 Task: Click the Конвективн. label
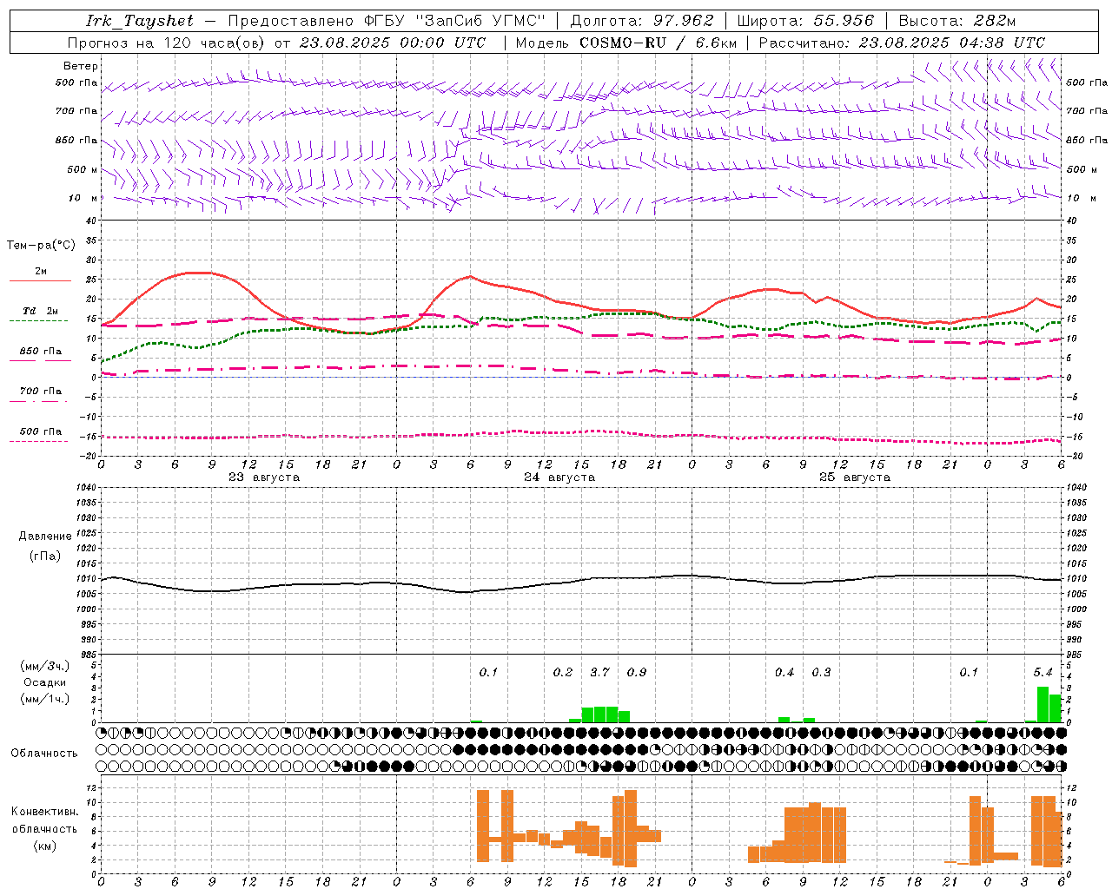44,813
